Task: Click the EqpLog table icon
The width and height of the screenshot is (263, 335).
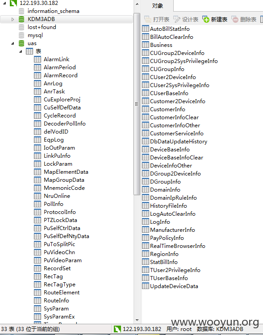Action: (x=38, y=140)
